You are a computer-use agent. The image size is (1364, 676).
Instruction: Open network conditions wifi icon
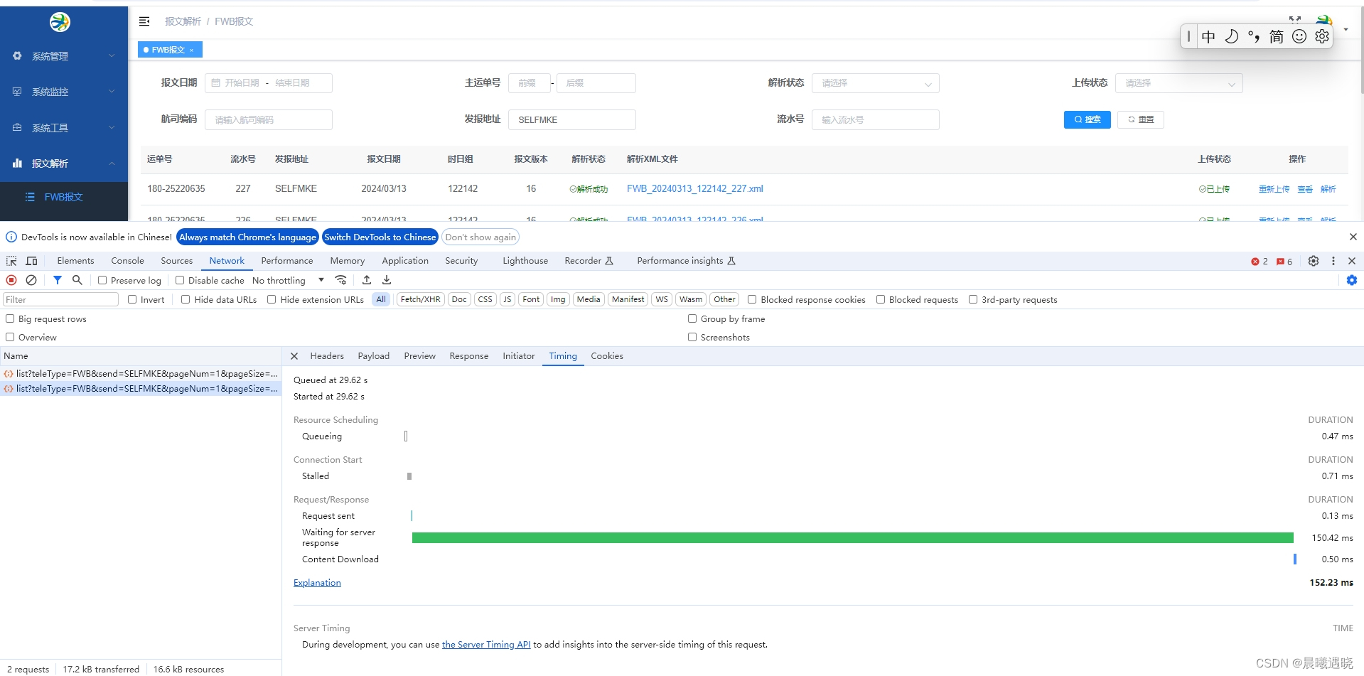[341, 280]
